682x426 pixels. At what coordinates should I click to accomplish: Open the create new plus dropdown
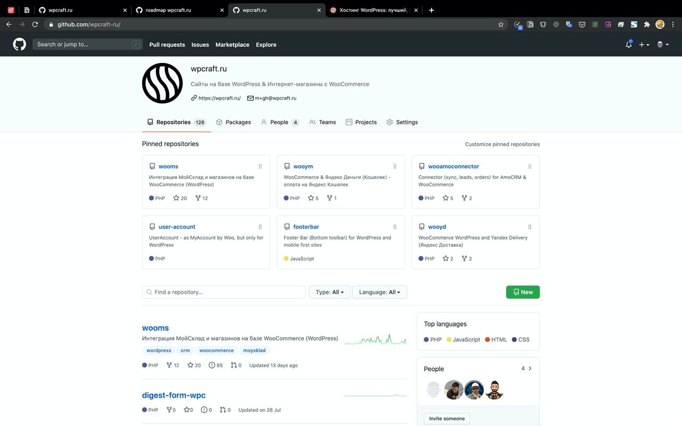(644, 45)
